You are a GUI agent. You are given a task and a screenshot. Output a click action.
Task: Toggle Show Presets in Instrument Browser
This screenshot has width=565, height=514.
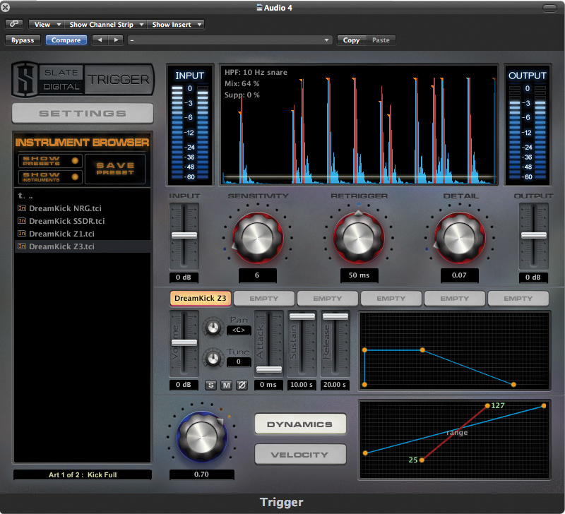50,161
